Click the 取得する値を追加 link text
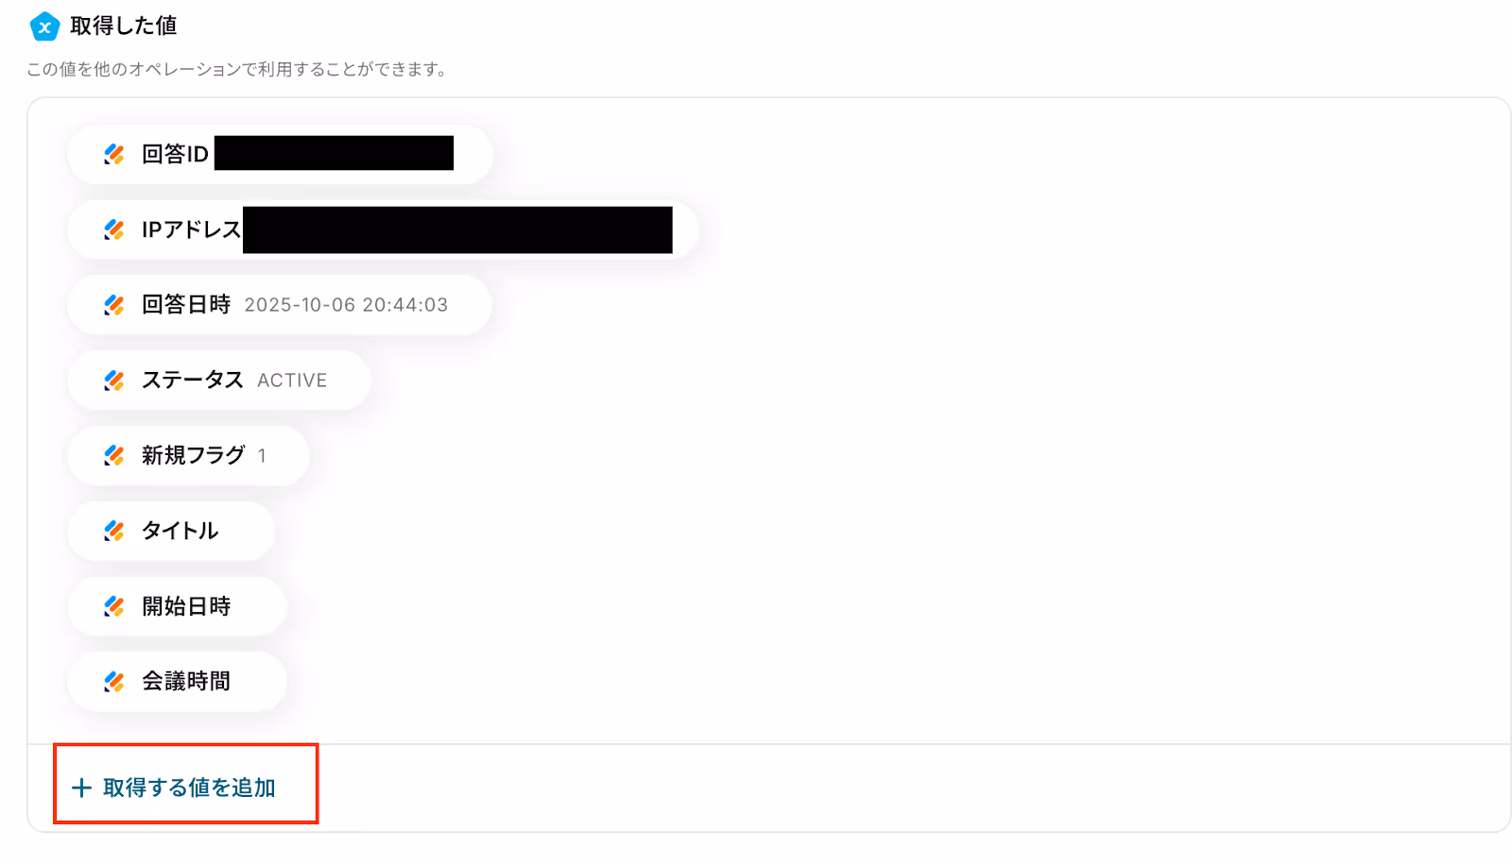 (x=189, y=788)
